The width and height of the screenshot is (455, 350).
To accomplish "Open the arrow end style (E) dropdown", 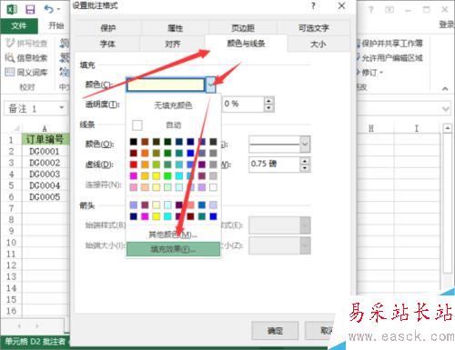I will [305, 225].
